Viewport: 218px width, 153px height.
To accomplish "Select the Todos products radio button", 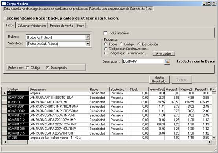I will click(x=106, y=44).
